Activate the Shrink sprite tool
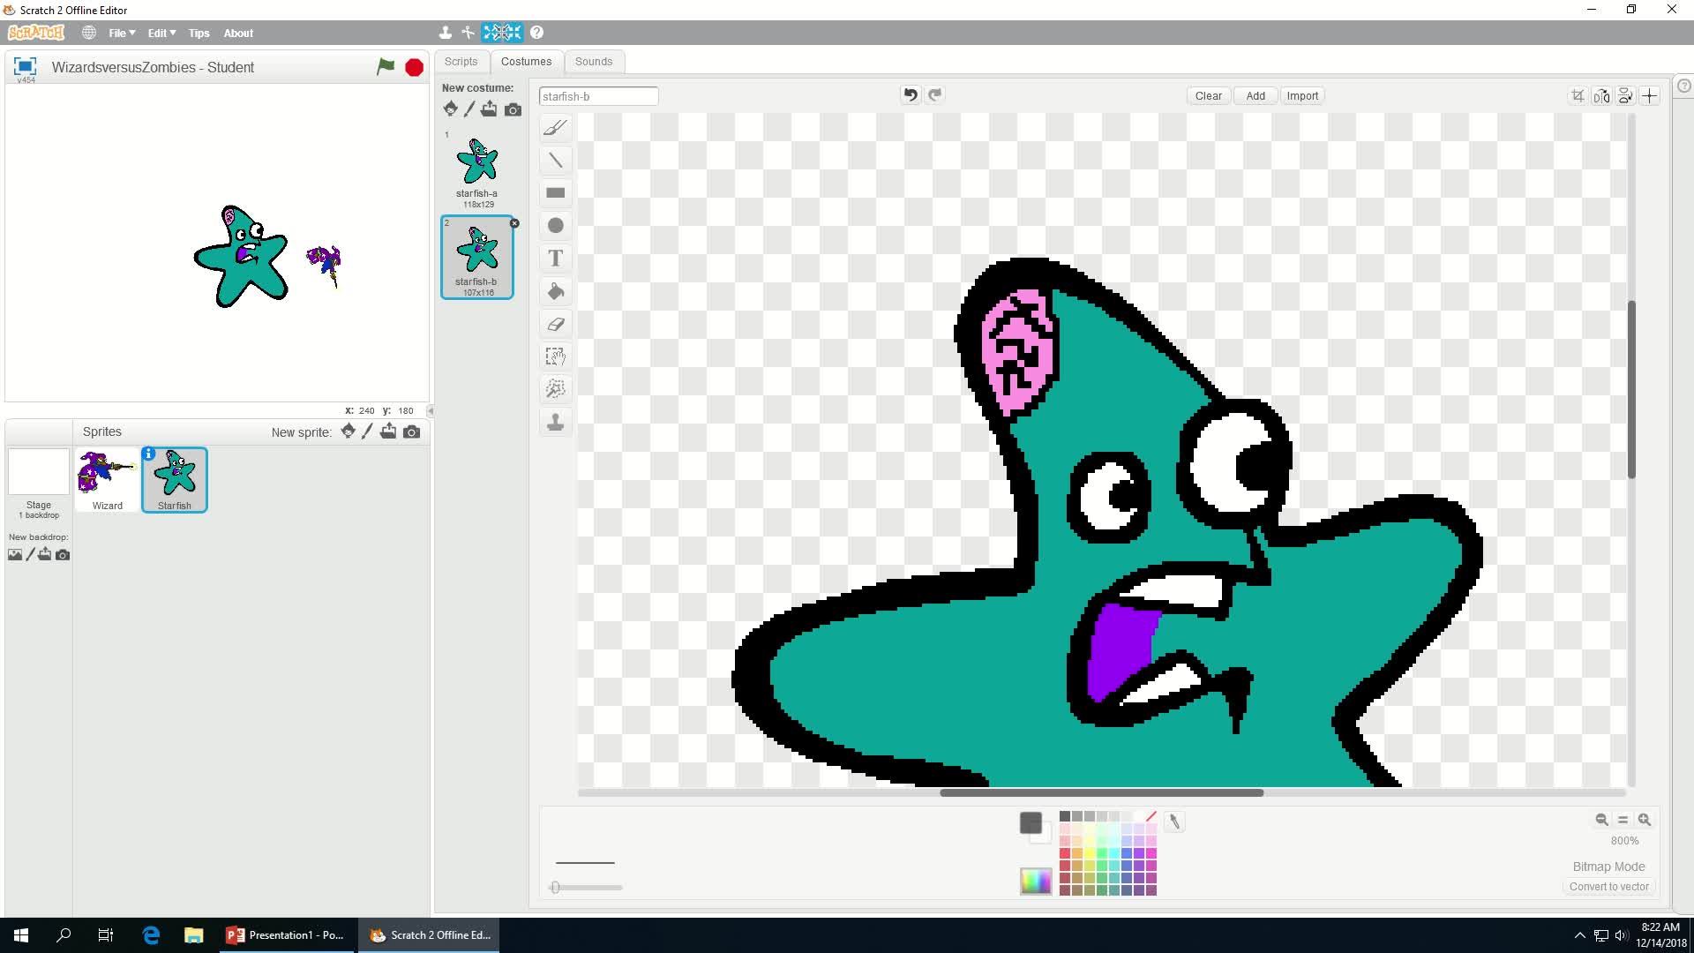 (513, 33)
